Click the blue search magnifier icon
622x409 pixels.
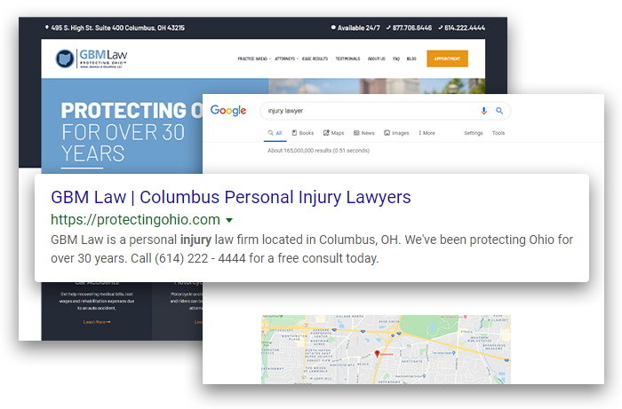pyautogui.click(x=499, y=111)
